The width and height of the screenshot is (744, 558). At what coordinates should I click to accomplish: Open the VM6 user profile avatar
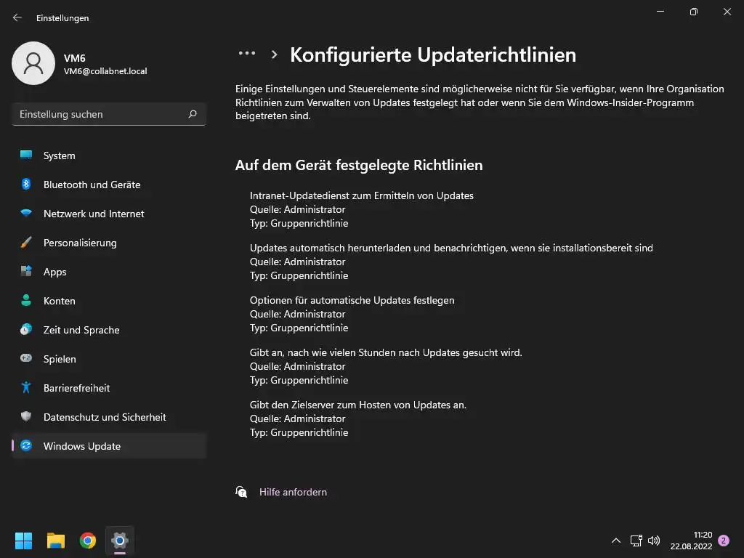pyautogui.click(x=33, y=64)
